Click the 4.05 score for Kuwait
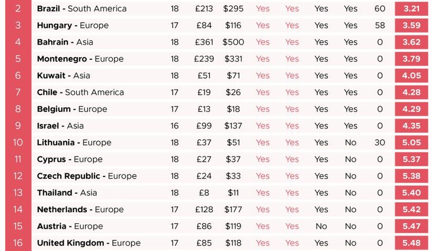This screenshot has height=251, width=434. click(x=411, y=76)
